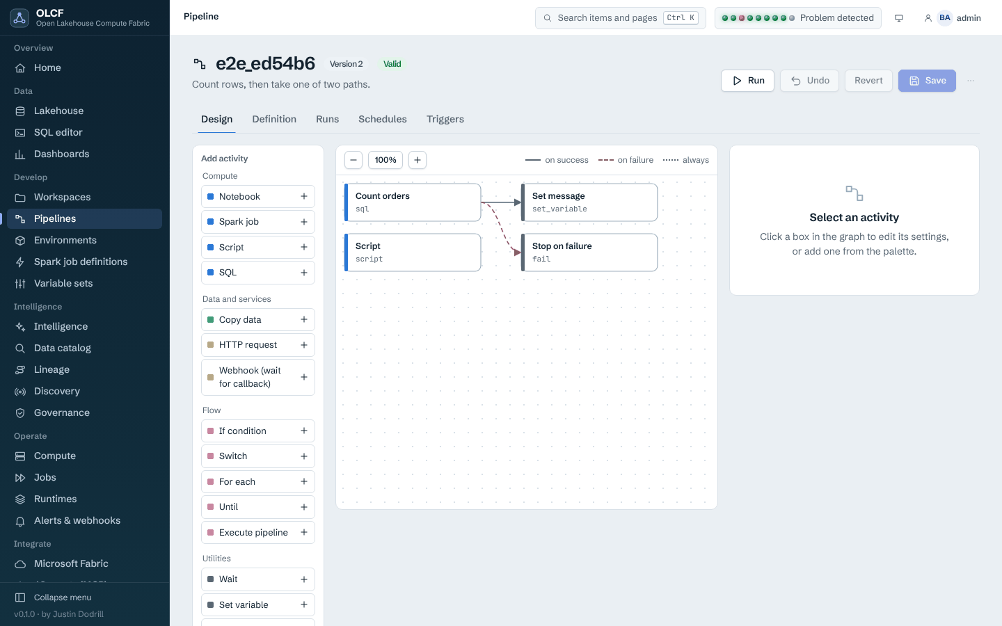Switch to the Definition tab

pyautogui.click(x=274, y=119)
